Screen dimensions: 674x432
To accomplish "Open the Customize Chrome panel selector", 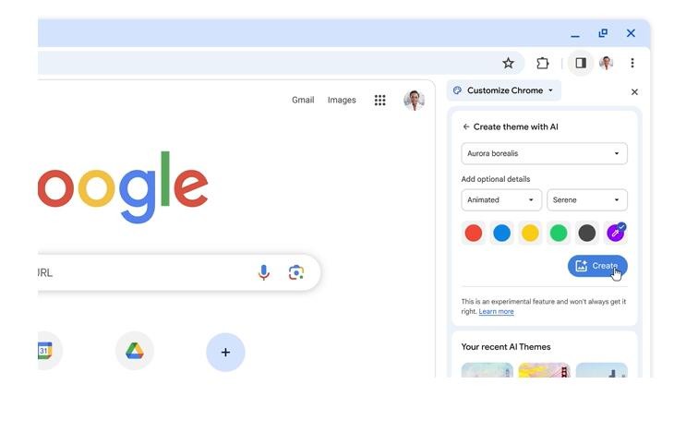I will (504, 90).
